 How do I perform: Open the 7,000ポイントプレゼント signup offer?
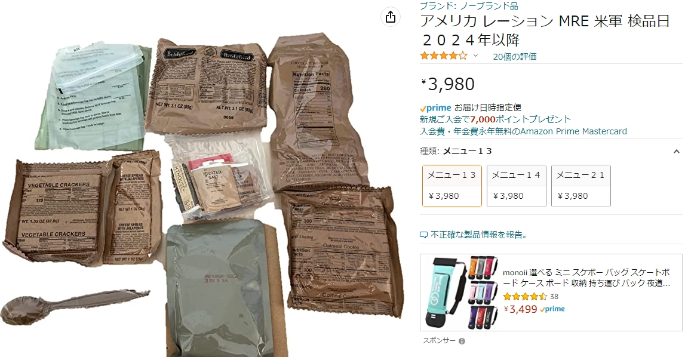coord(496,119)
